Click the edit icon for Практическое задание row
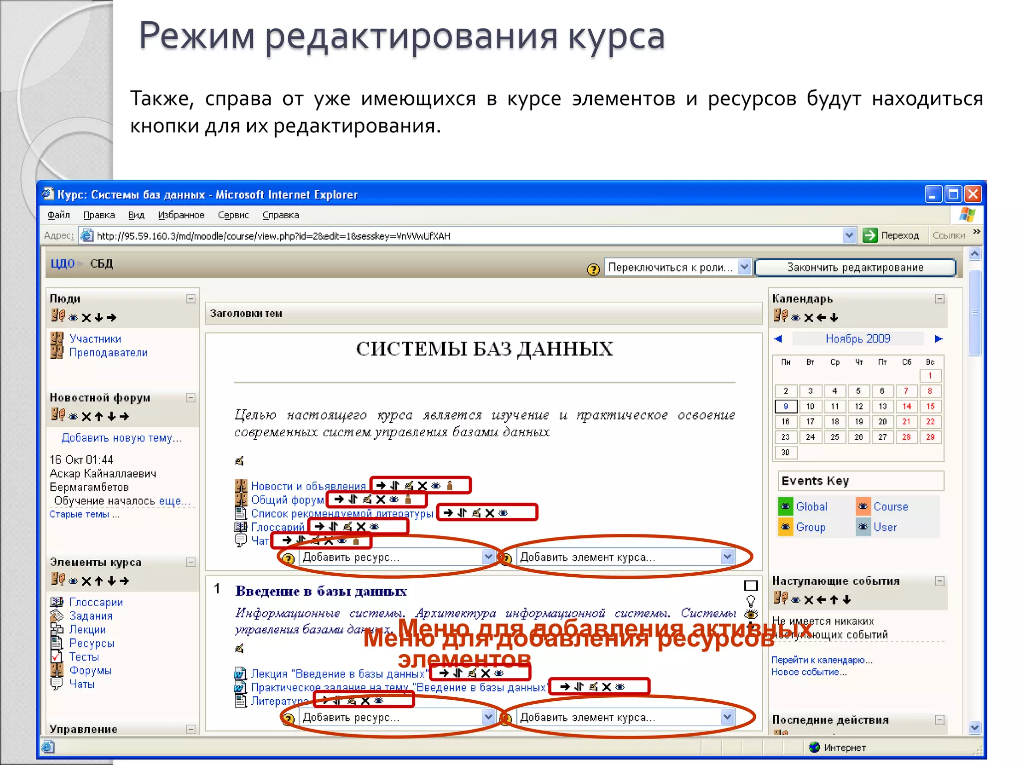Viewport: 1021px width, 765px height. 593,687
